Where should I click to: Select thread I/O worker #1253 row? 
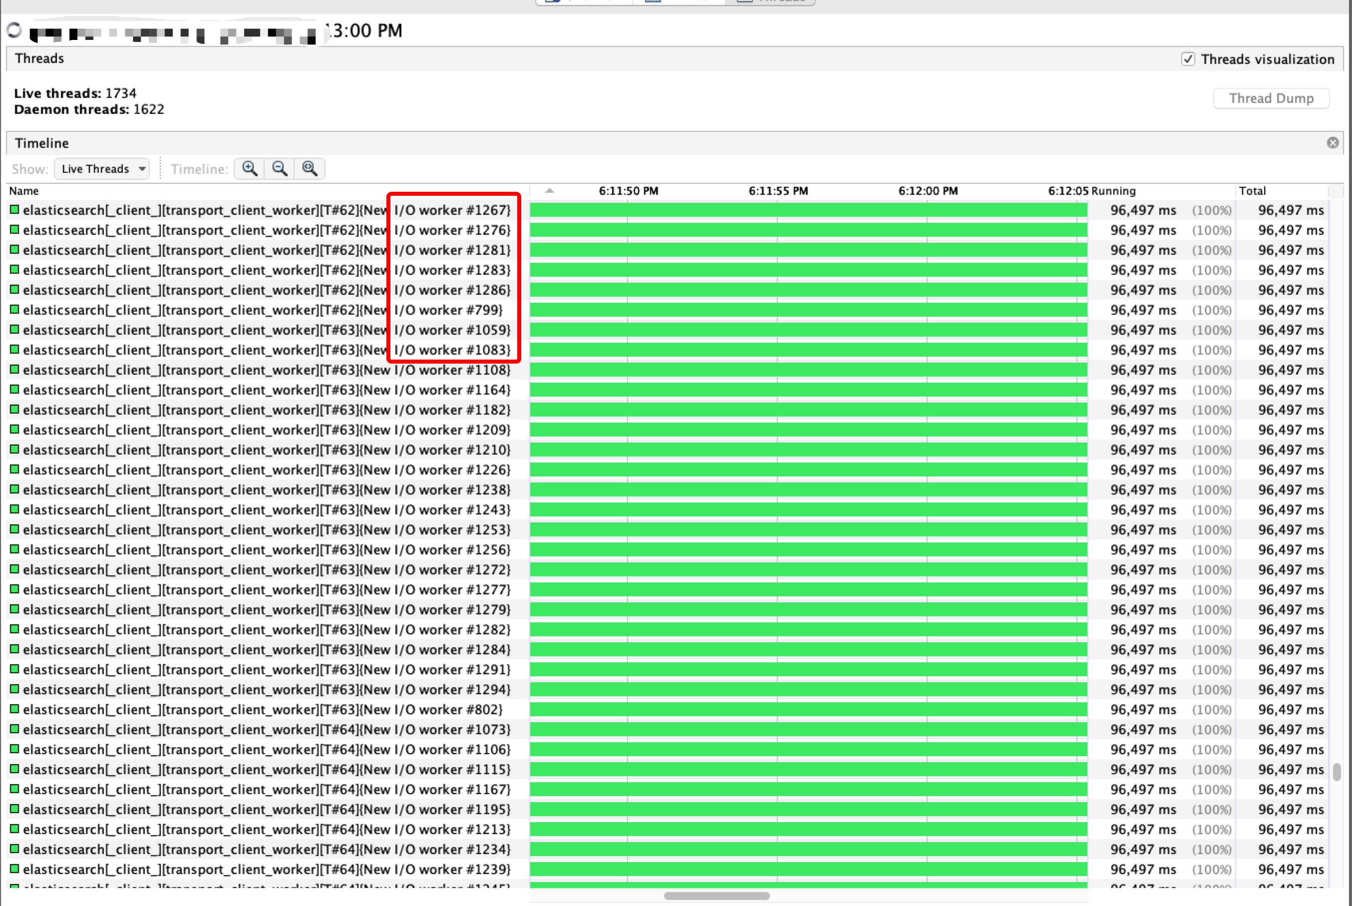pyautogui.click(x=668, y=530)
